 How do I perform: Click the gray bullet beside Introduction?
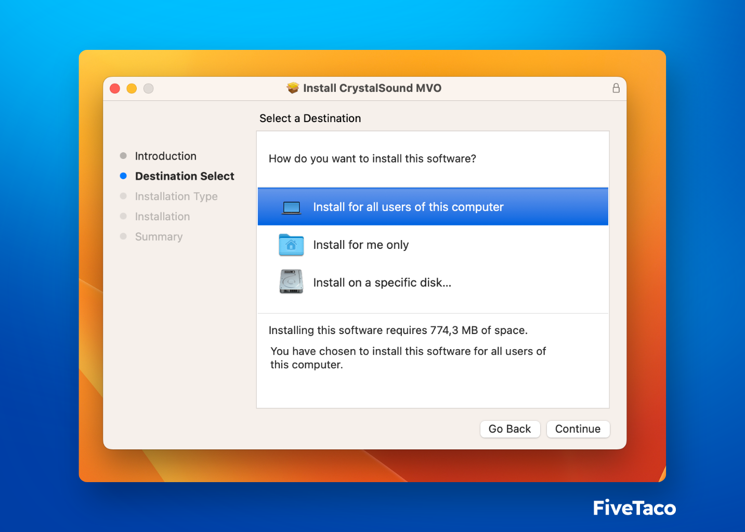point(123,156)
